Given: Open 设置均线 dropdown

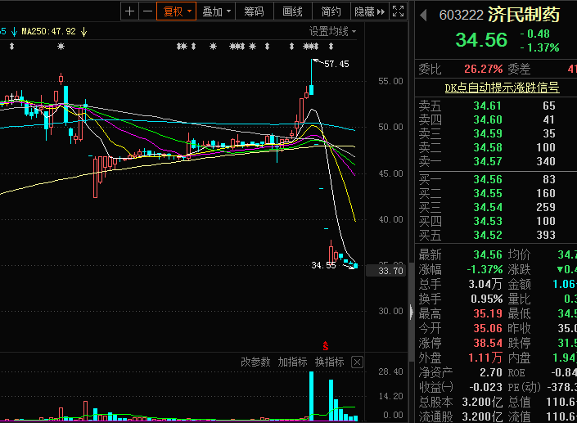Looking at the screenshot, I should [x=332, y=32].
